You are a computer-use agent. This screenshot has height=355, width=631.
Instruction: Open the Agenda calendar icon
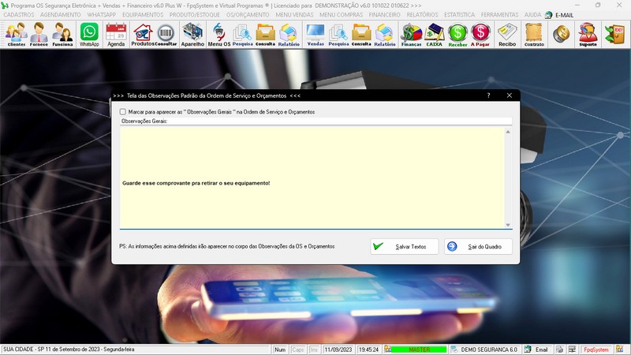tap(116, 34)
